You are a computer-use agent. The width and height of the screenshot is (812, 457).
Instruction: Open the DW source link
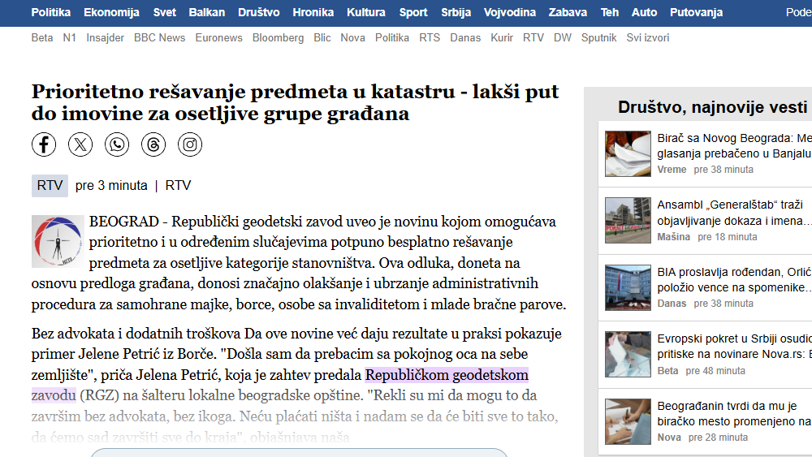coord(563,38)
